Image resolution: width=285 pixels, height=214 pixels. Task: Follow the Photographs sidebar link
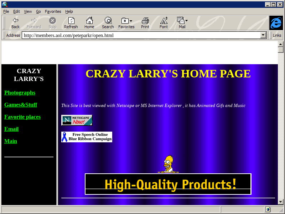tap(20, 93)
